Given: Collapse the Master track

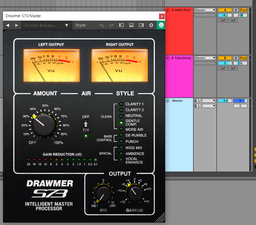Looking at the screenshot, I should point(168,101).
